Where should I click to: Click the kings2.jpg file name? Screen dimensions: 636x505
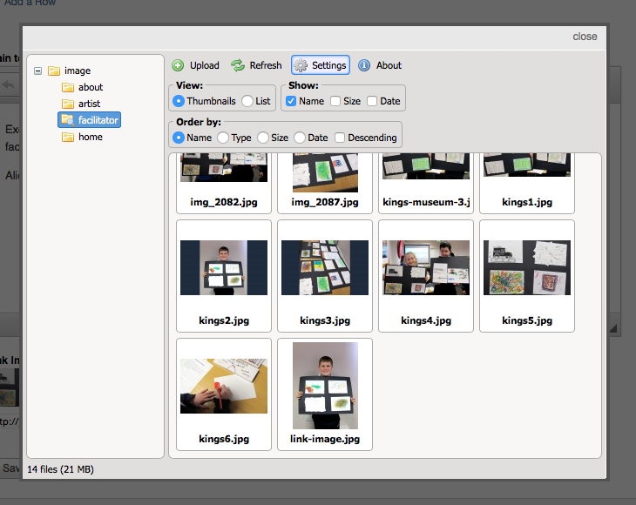[x=224, y=320]
